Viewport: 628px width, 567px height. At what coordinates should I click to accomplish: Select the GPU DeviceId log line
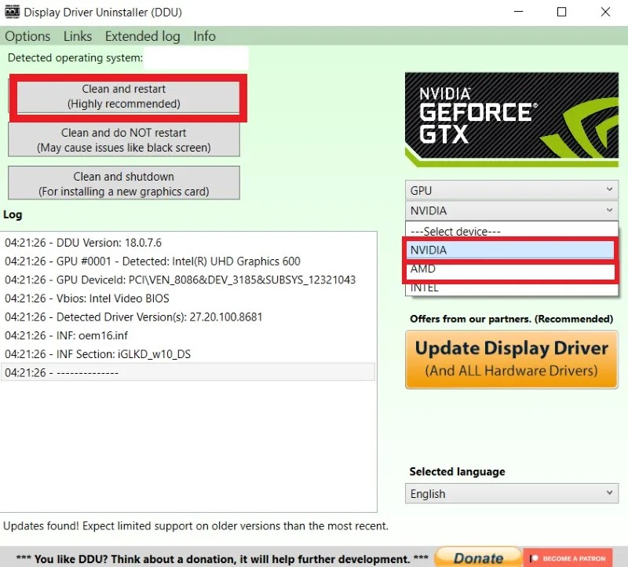[188, 280]
